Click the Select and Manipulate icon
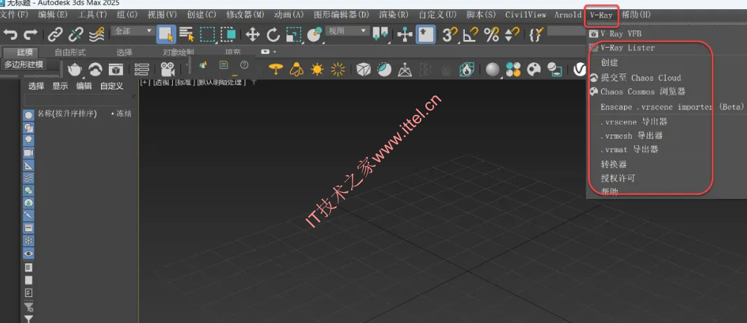This screenshot has height=323, width=747. 404,34
